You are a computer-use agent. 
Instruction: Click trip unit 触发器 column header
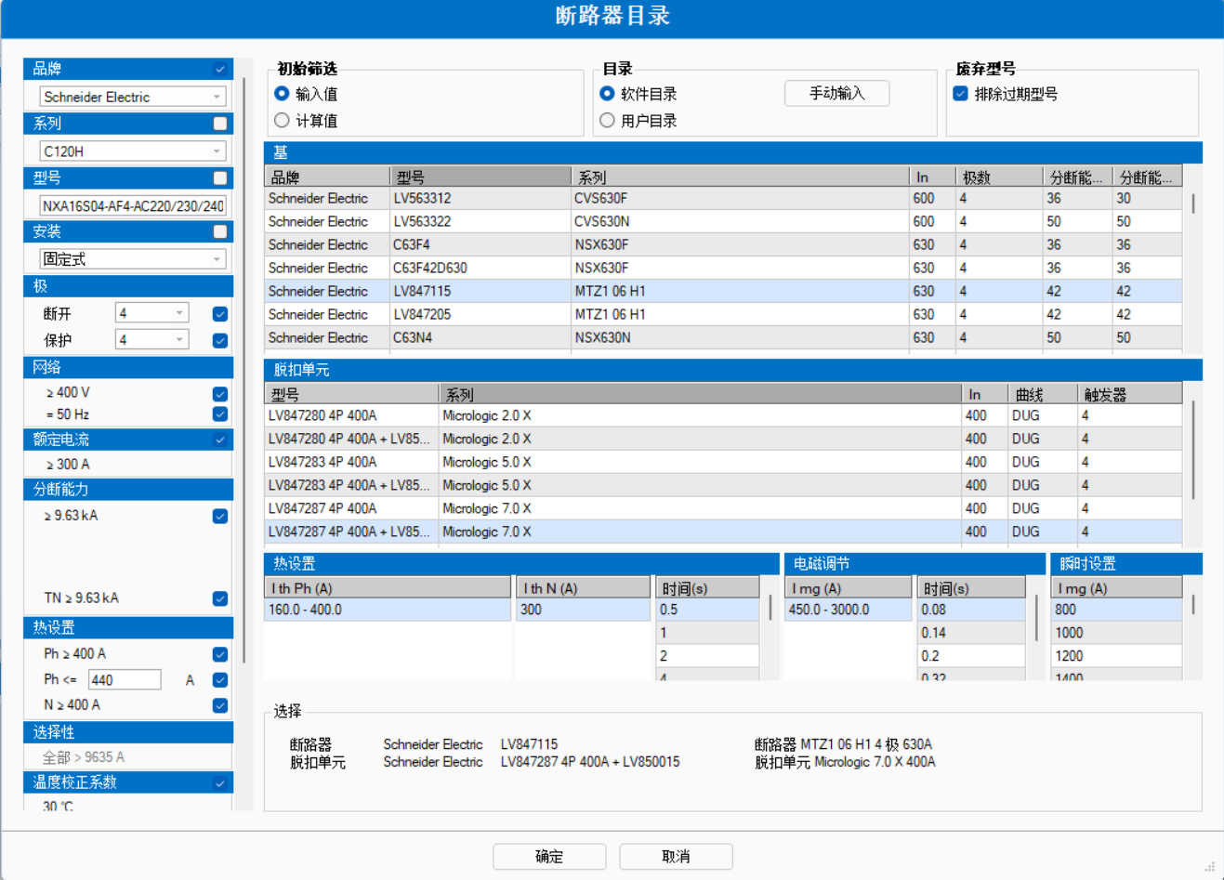point(1129,394)
